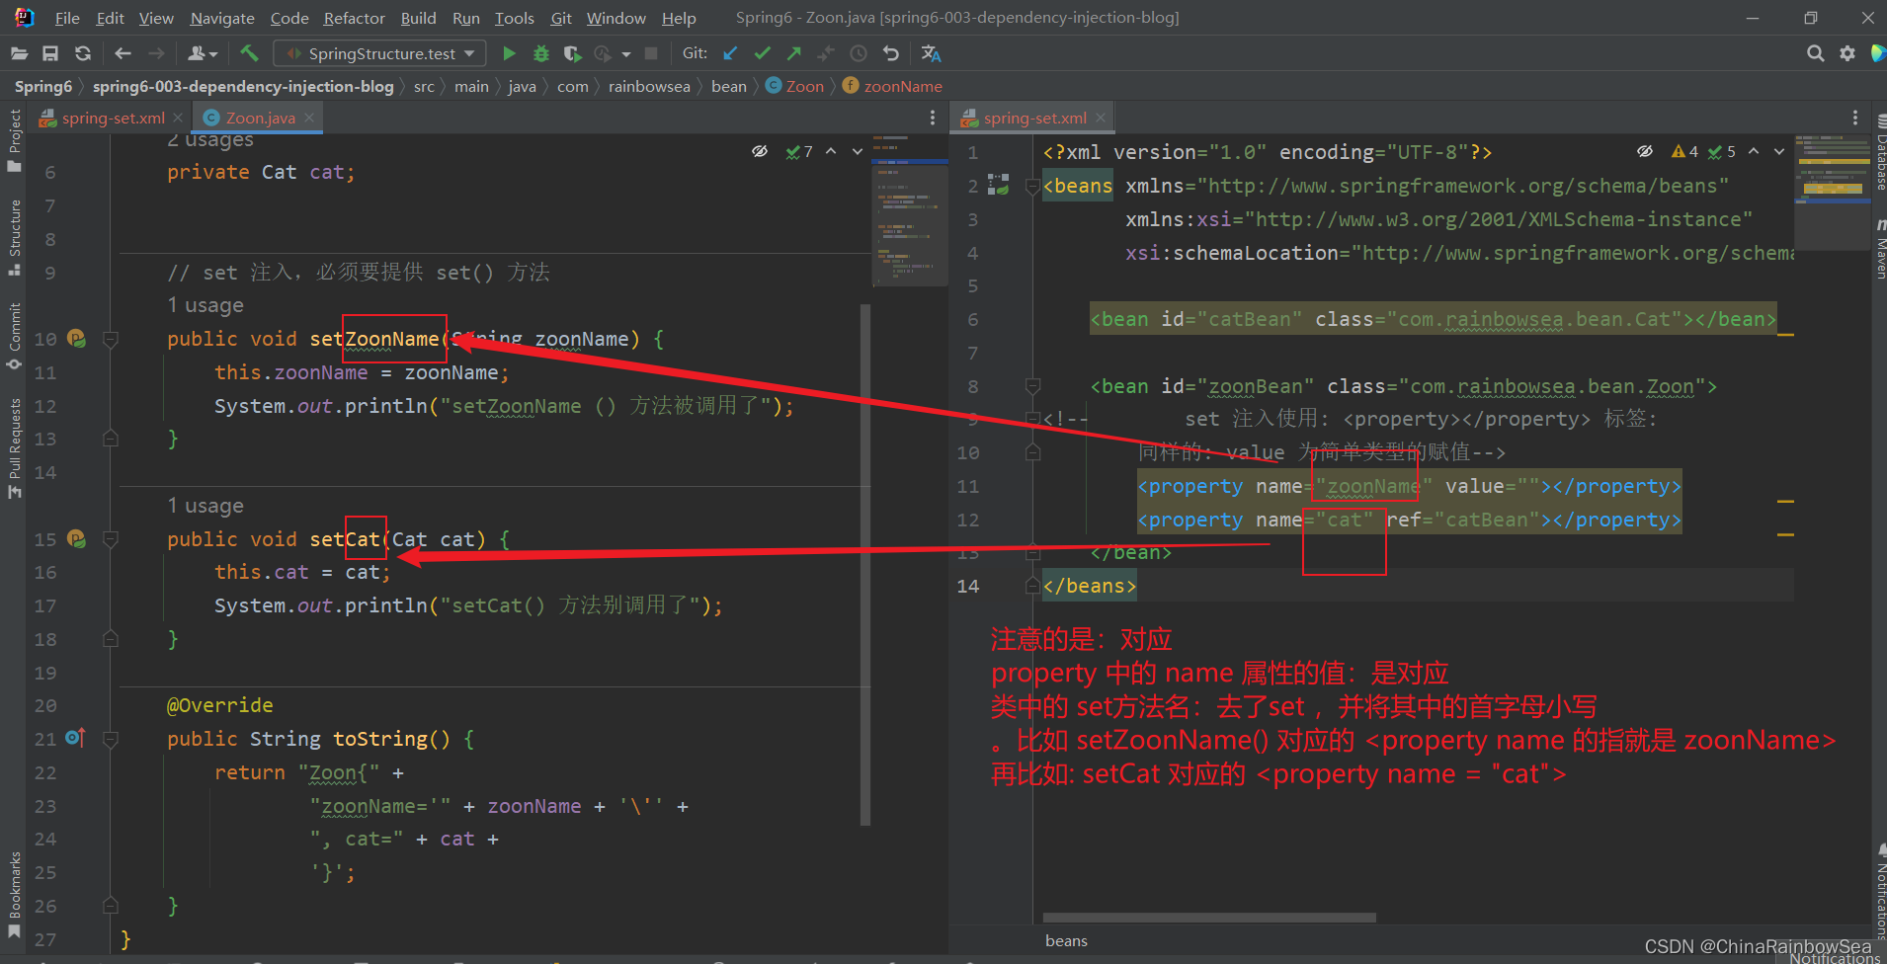Click XML warnings count indicator showing 4
Screen dimensions: 1887x964
(x=1684, y=151)
